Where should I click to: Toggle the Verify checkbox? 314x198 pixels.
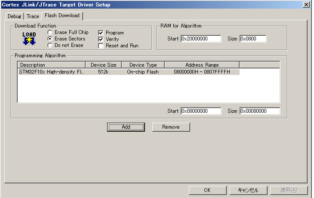(x=101, y=39)
